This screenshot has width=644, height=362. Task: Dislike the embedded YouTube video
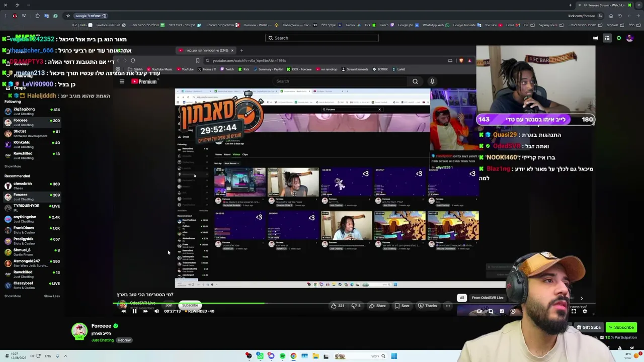356,306
